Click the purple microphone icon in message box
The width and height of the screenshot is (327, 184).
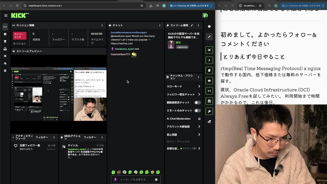click(x=115, y=180)
